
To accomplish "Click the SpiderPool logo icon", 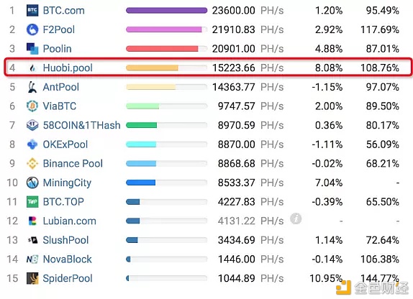I will 32,278.
